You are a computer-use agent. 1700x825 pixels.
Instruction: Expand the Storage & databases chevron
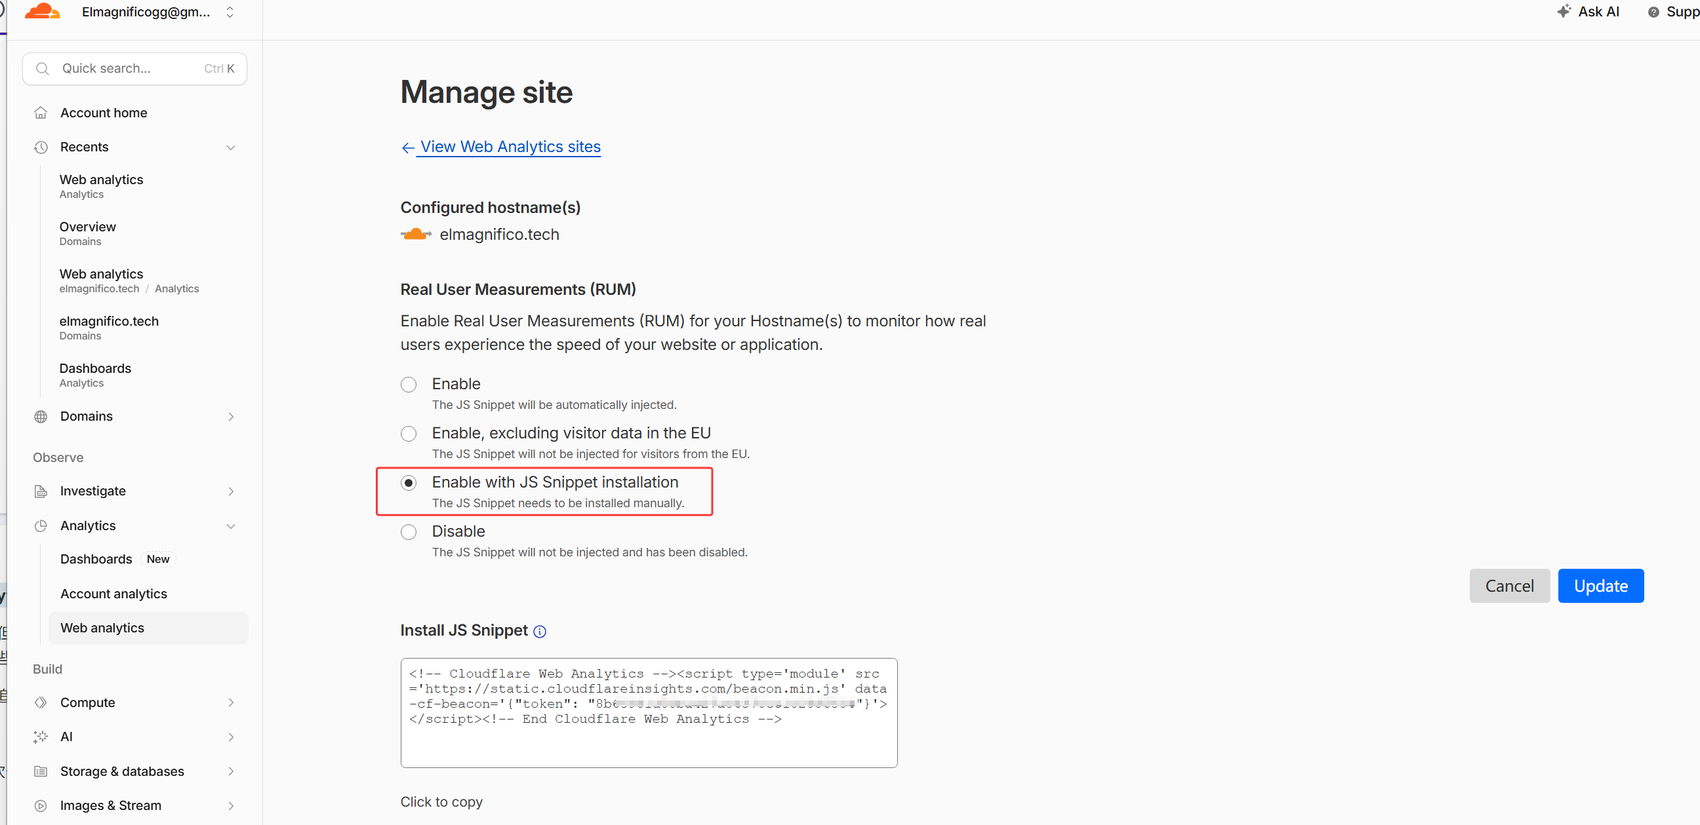pyautogui.click(x=231, y=771)
